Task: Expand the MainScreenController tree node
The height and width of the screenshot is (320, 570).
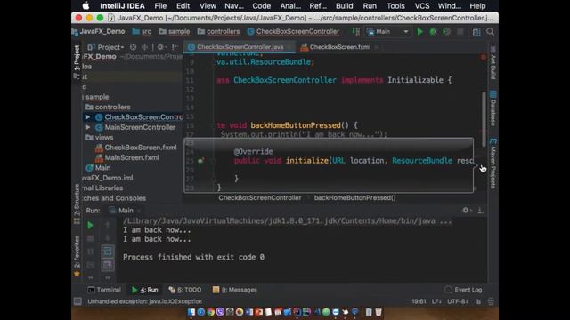Action: click(x=88, y=127)
